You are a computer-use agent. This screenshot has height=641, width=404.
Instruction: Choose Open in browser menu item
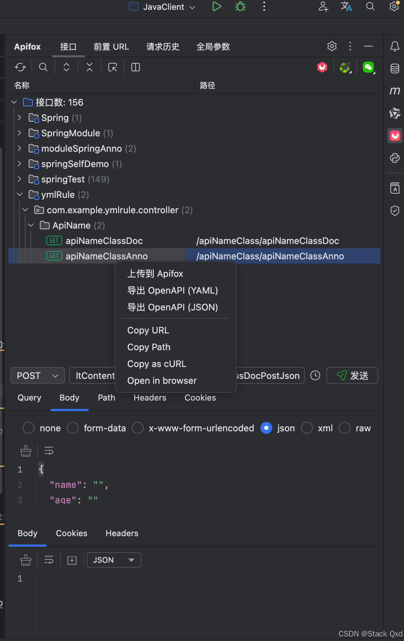point(176,380)
